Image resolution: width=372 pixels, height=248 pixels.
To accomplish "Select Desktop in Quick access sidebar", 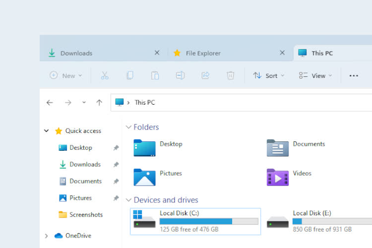I will pyautogui.click(x=81, y=148).
